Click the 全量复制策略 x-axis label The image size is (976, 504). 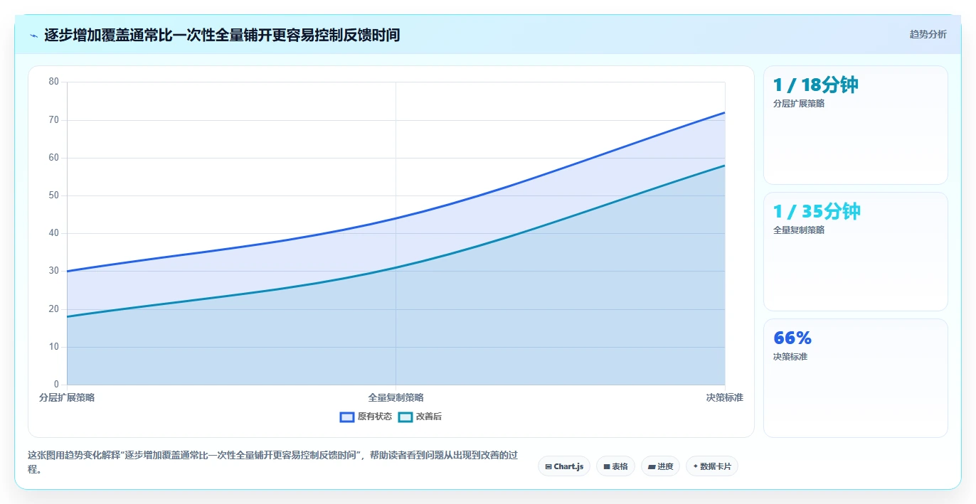(396, 398)
